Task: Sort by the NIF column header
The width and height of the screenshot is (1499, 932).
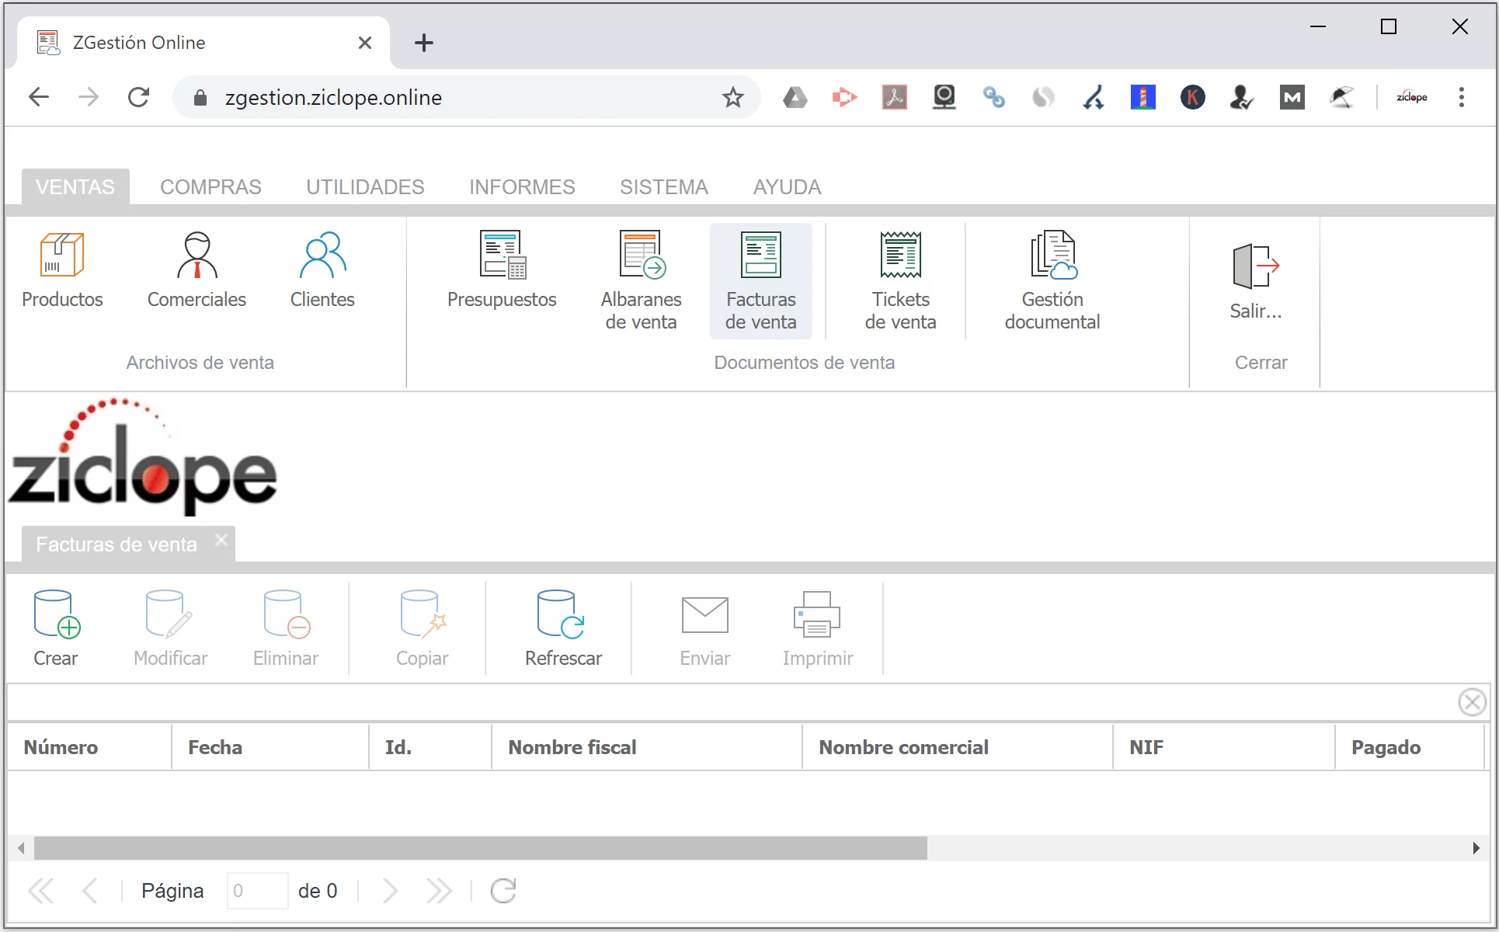Action: pos(1223,747)
